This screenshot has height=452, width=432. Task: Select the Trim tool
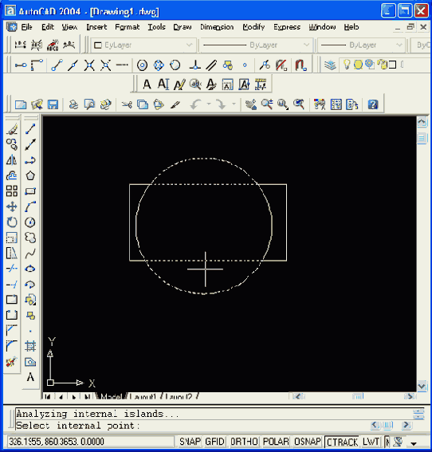tap(12, 269)
